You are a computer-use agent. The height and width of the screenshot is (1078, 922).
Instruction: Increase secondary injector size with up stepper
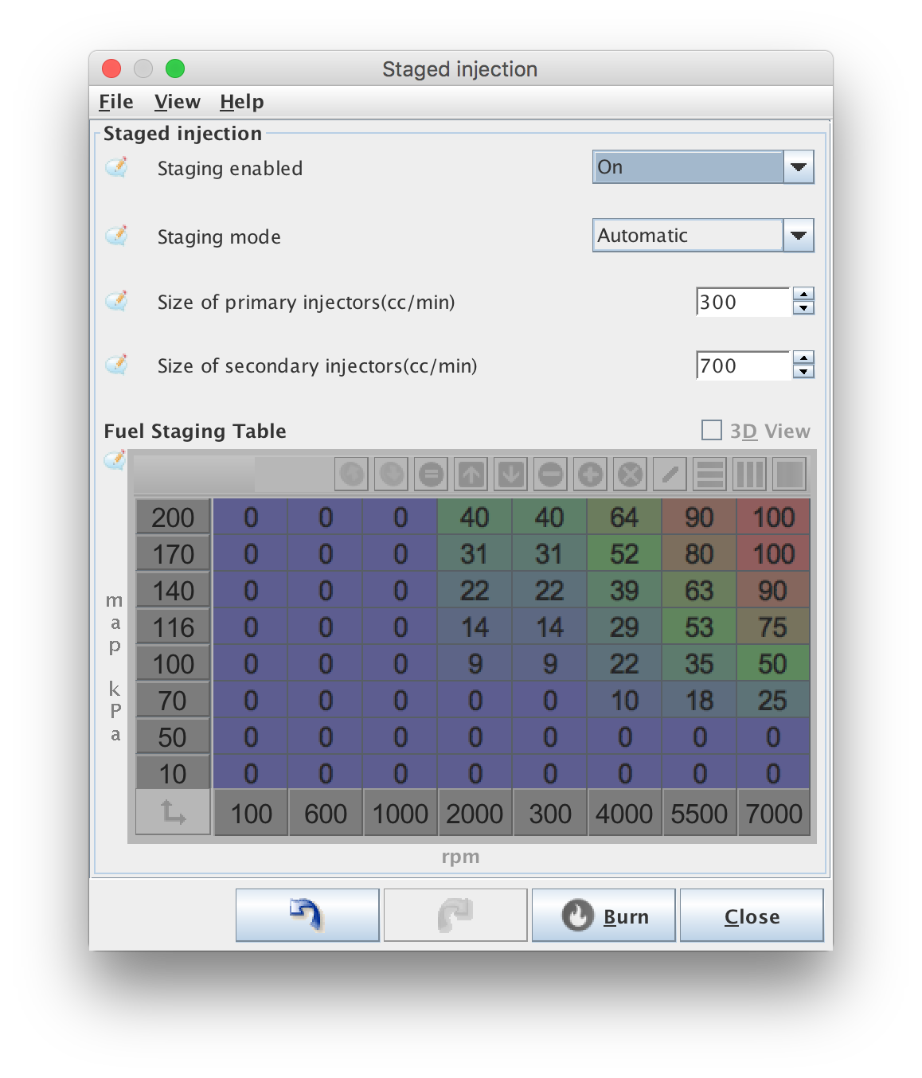click(x=804, y=357)
